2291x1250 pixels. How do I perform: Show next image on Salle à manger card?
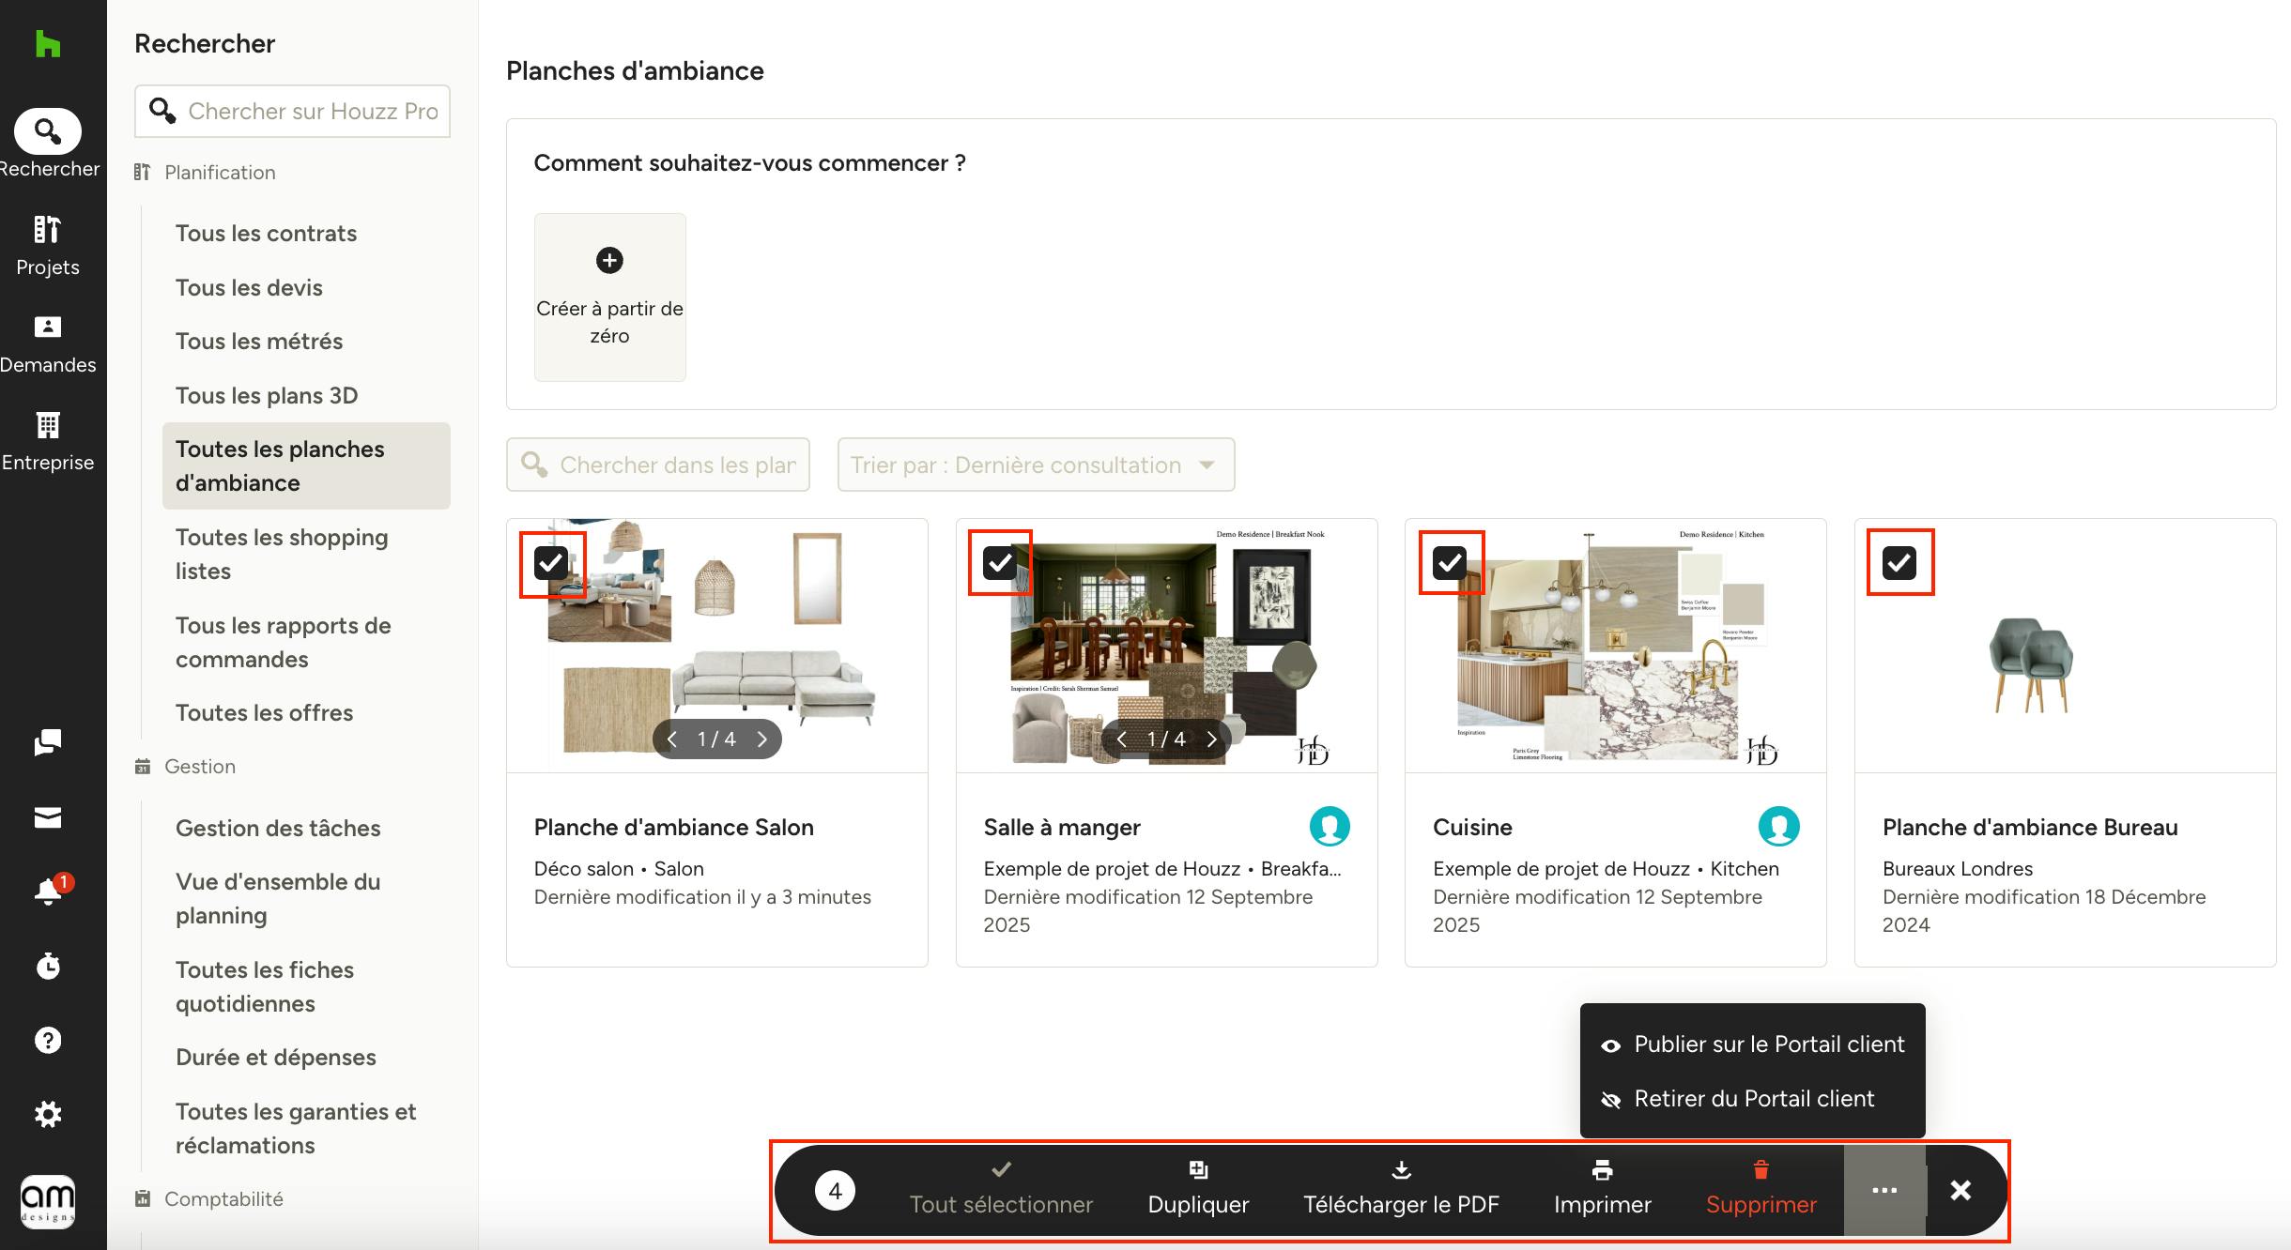[x=1212, y=739]
